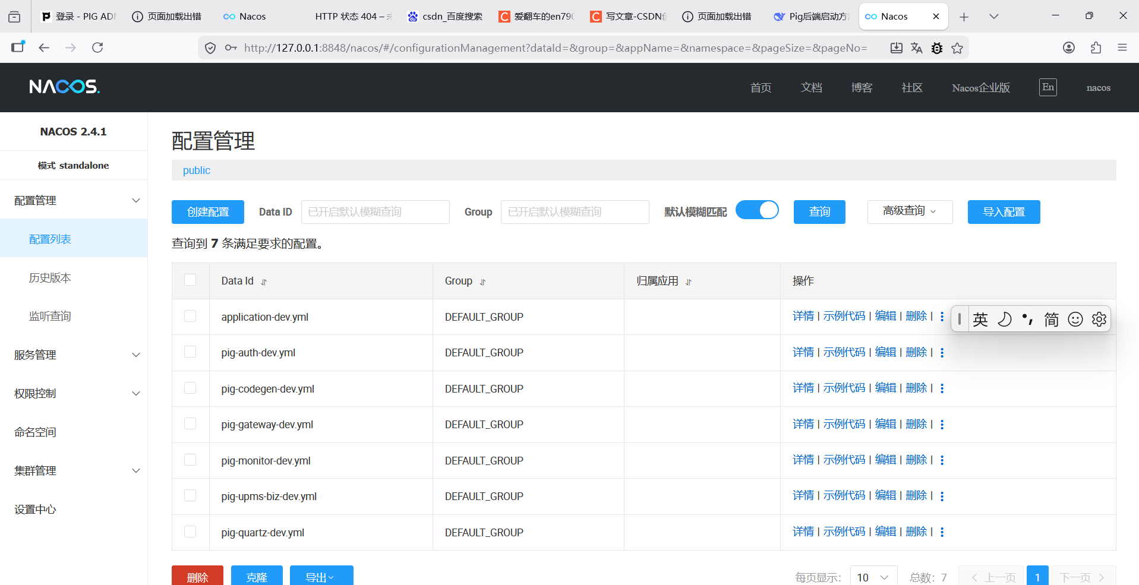Viewport: 1139px width, 585px height.
Task: Expand the 集群管理 sidebar section
Action: (74, 471)
